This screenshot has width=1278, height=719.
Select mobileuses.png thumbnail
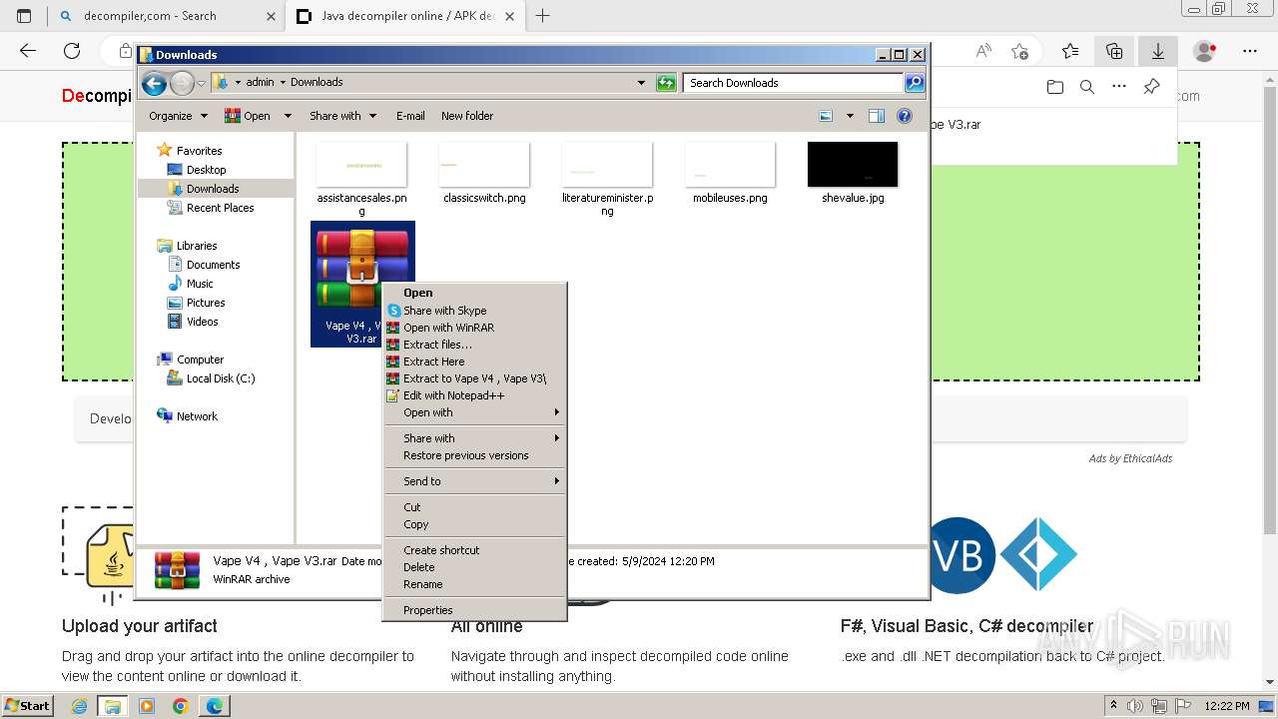click(730, 165)
